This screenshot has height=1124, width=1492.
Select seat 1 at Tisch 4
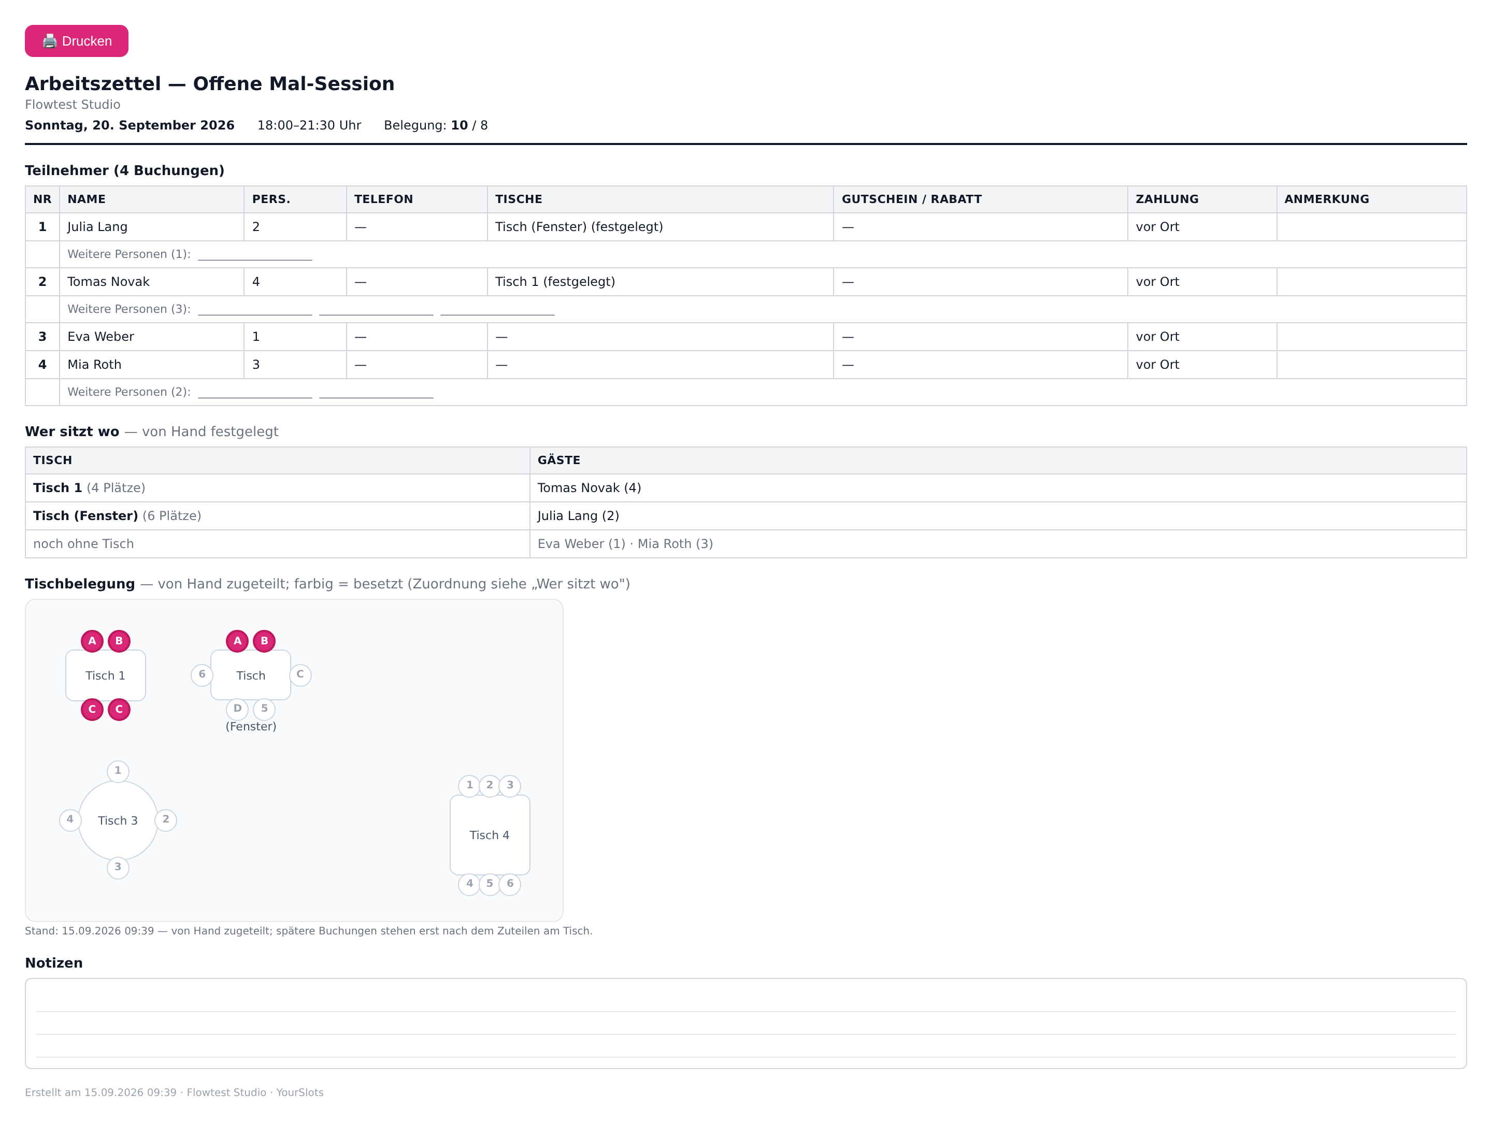(469, 786)
